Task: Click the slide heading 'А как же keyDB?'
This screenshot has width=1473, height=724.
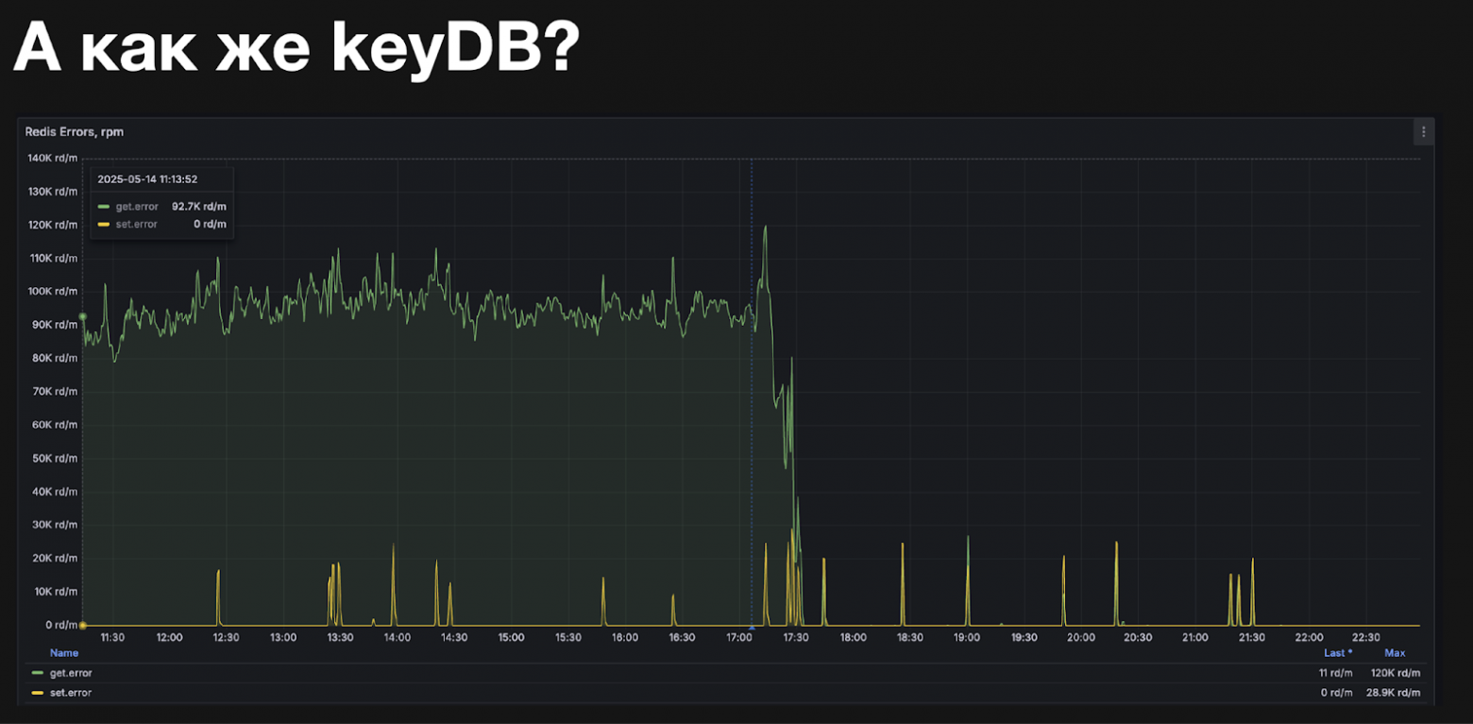Action: (x=296, y=50)
